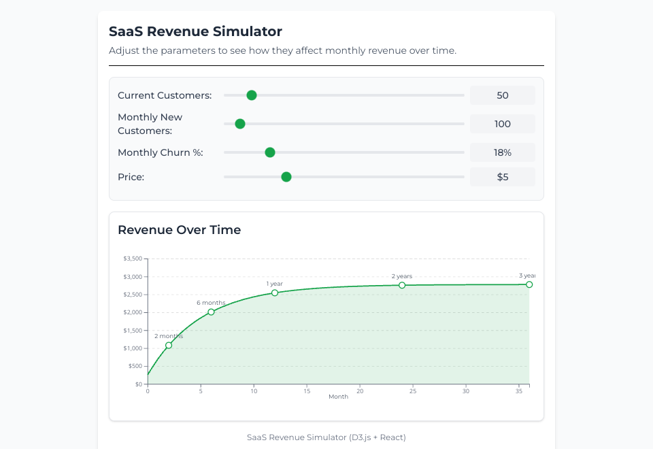Click the 3 years data point marker
653x449 pixels.
click(529, 284)
